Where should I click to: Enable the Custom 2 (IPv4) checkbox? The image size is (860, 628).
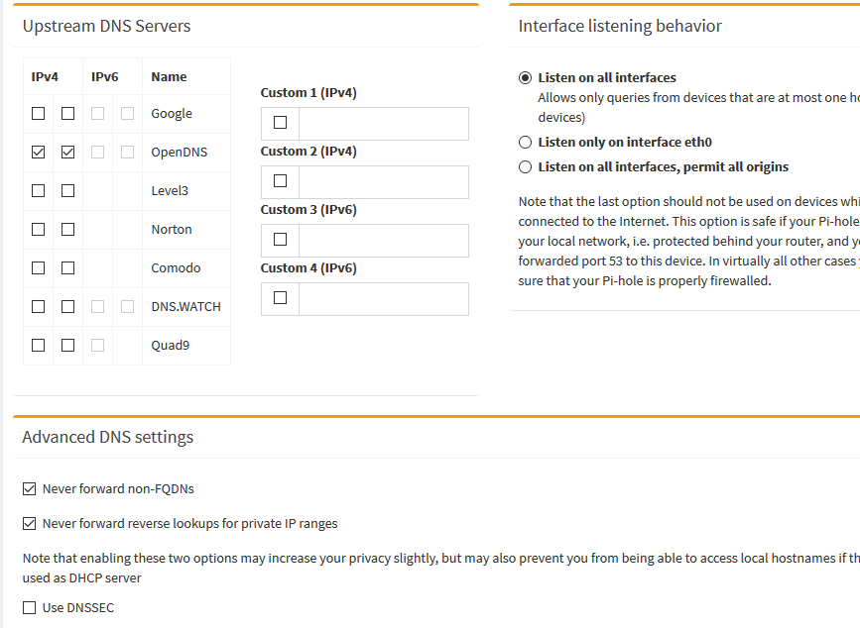(281, 180)
